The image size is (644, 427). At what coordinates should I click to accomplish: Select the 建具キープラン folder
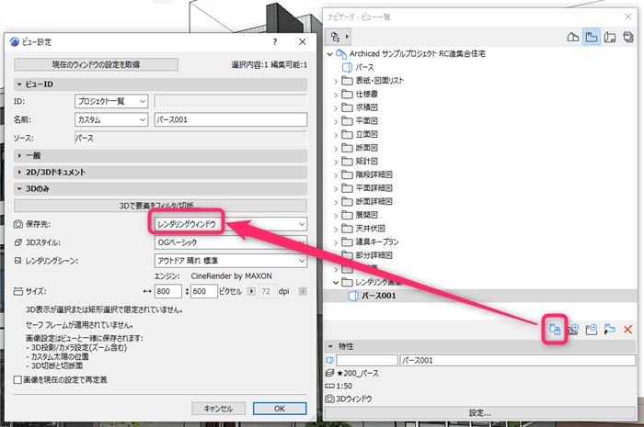click(x=377, y=242)
